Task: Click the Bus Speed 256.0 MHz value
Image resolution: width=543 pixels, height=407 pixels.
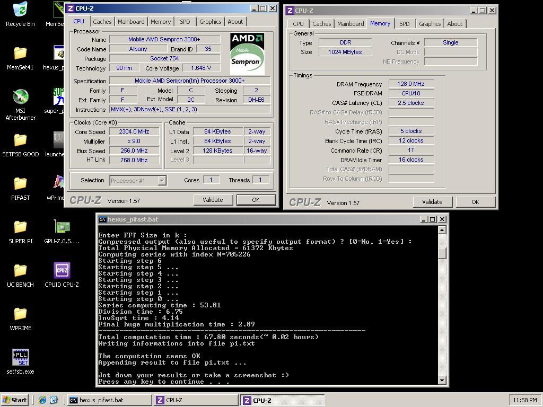Action: (134, 151)
